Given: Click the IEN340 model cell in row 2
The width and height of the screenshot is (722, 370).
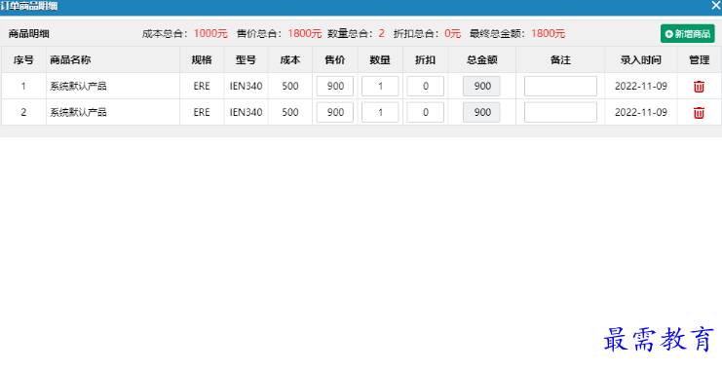Looking at the screenshot, I should click(x=246, y=112).
